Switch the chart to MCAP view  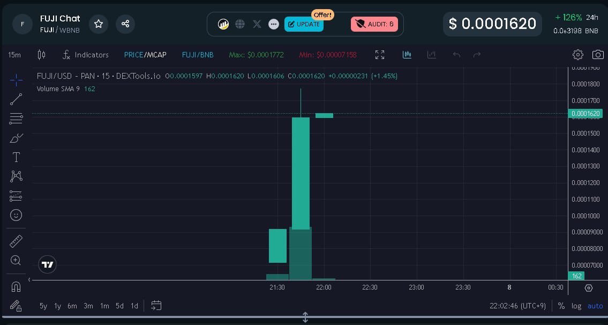156,55
